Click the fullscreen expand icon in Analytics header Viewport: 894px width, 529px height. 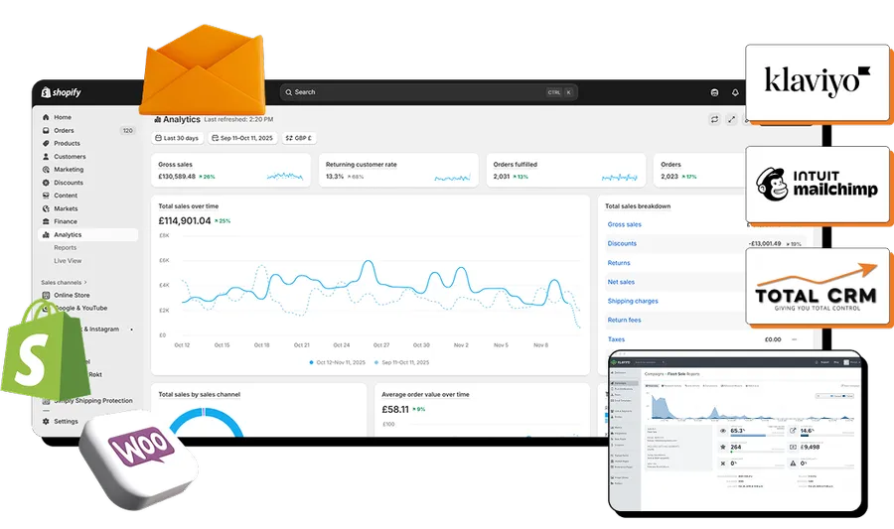[732, 119]
